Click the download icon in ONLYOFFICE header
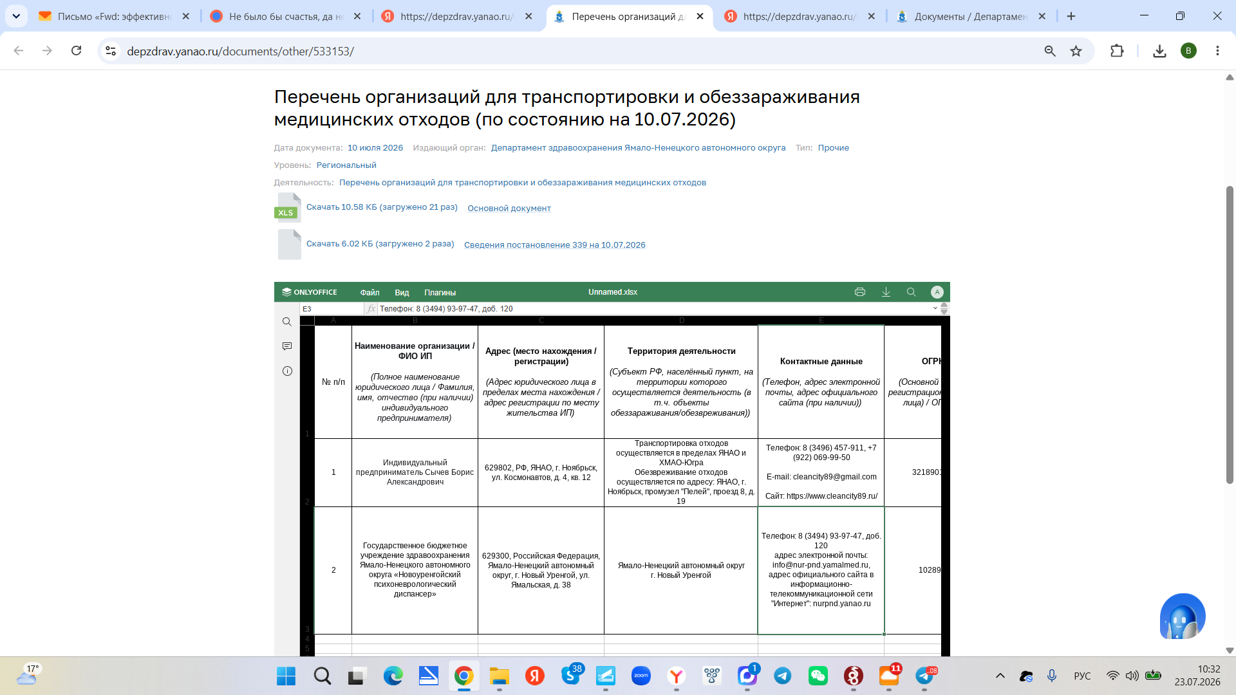Viewport: 1236px width, 695px height. (886, 292)
